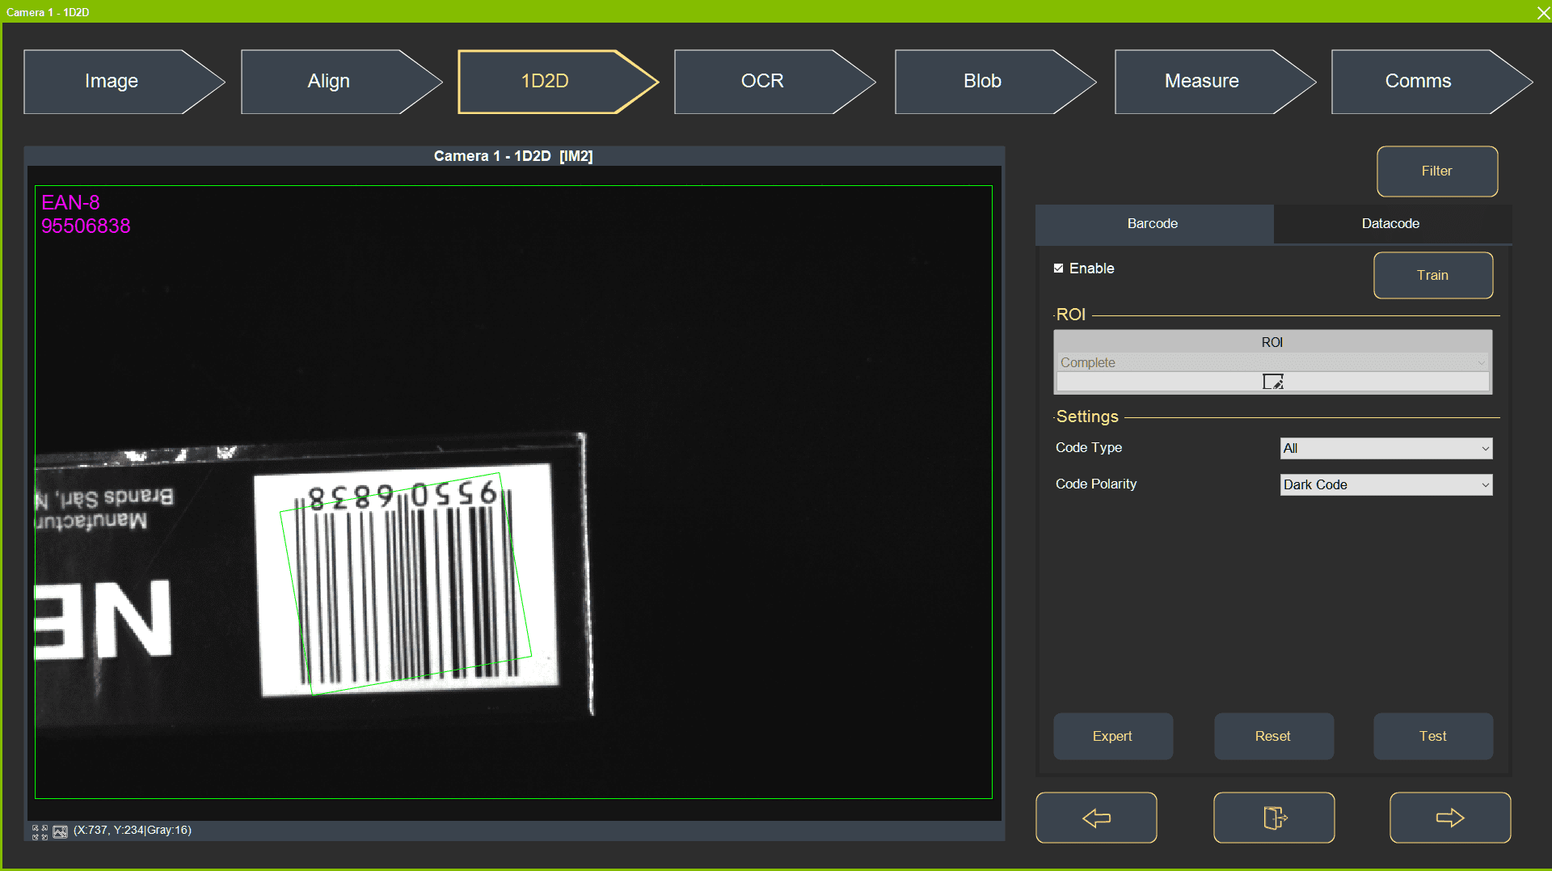This screenshot has width=1552, height=871.
Task: Click the fit-to-window icon below image
Action: [x=40, y=831]
